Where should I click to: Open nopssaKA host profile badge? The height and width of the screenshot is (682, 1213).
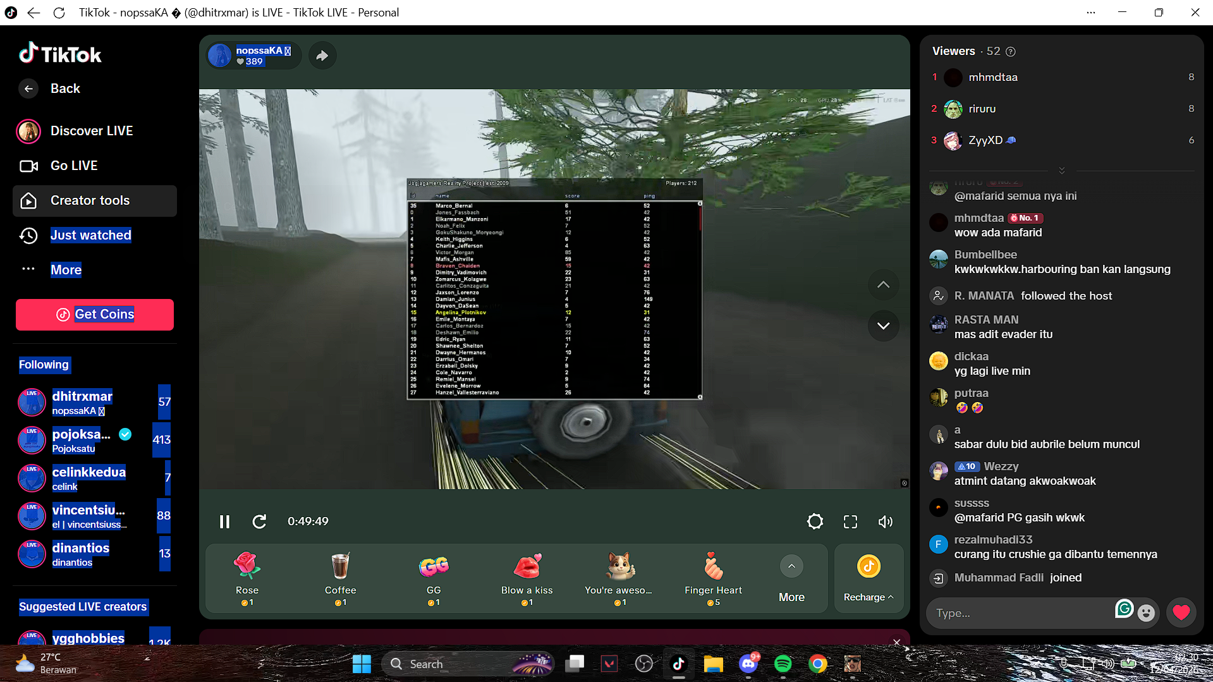point(253,56)
